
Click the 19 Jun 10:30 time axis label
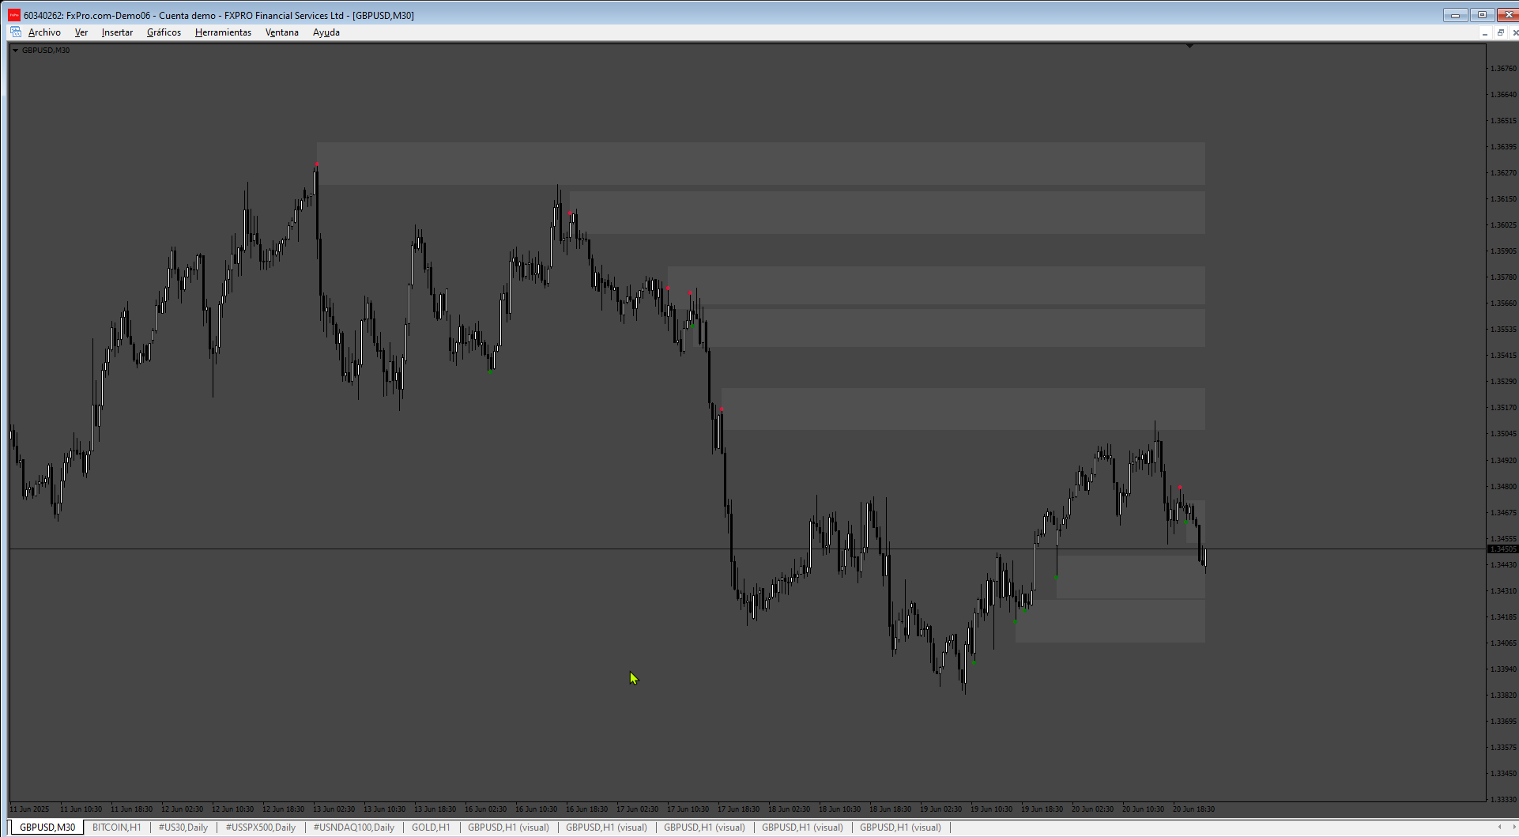[x=991, y=809]
